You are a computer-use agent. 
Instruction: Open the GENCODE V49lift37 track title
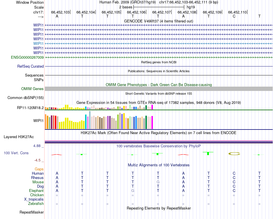[158, 21]
